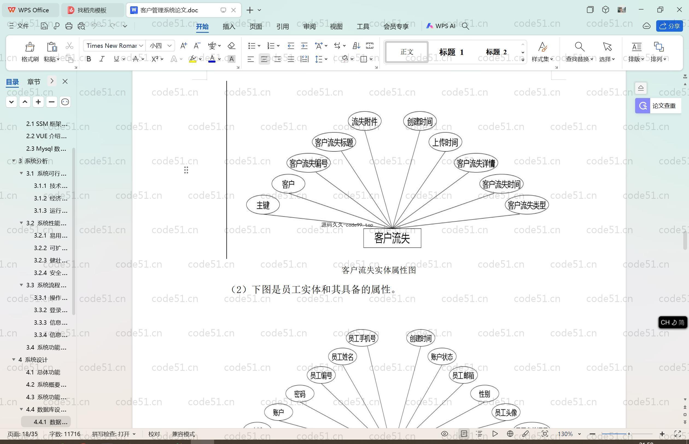Switch to the 章节 navigation tab
This screenshot has height=444, width=689.
point(34,82)
